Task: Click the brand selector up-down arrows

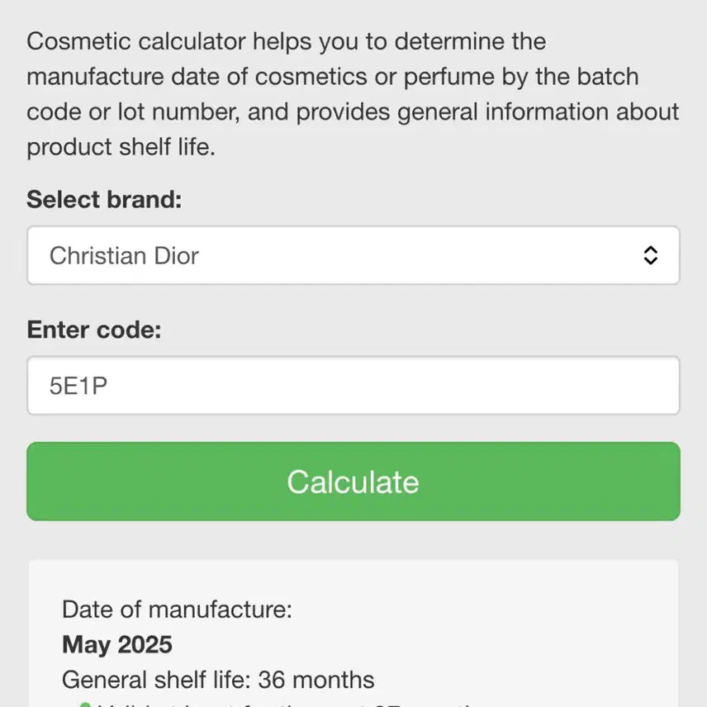Action: [651, 255]
